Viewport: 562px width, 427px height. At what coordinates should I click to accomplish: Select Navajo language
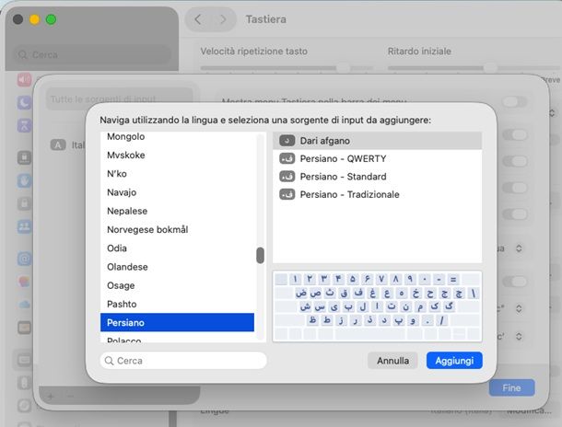point(178,192)
